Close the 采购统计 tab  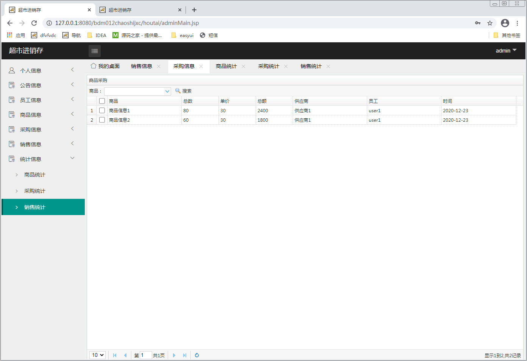(x=286, y=67)
